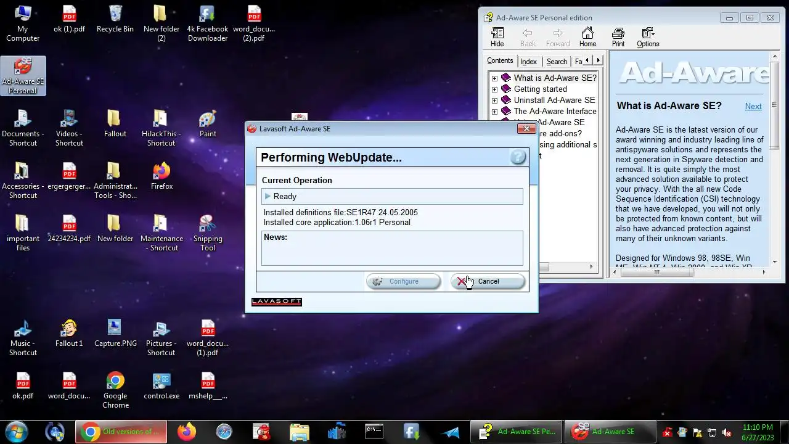789x444 pixels.
Task: Click the Lavasoft logo in dialog footer
Action: pyautogui.click(x=277, y=302)
